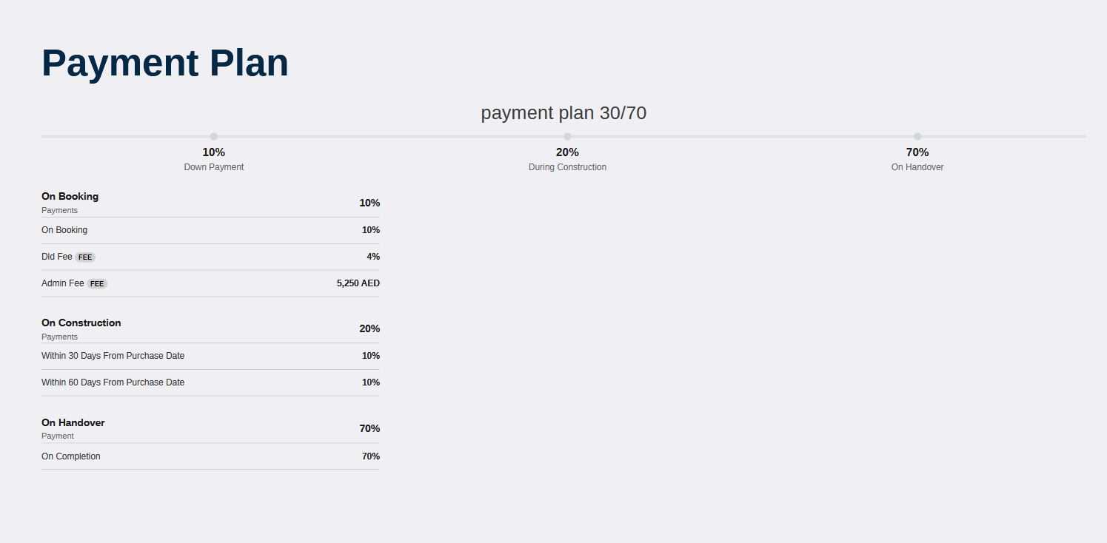
Task: Select the On Construction section header
Action: [x=81, y=323]
